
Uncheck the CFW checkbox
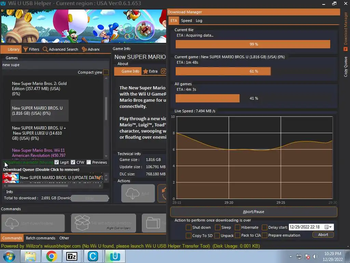(73, 162)
